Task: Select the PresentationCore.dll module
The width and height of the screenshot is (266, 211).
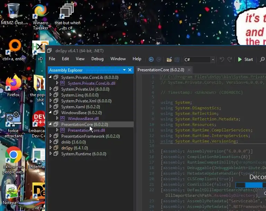Action: point(86,130)
